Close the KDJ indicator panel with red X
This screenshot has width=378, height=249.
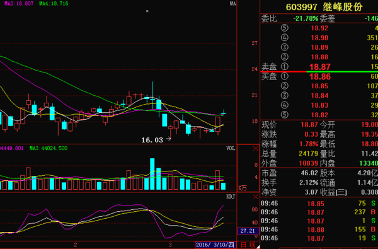(256, 197)
